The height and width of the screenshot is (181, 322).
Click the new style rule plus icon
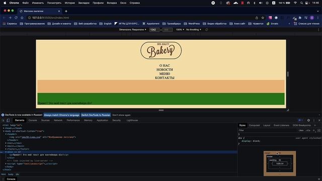click(314, 130)
